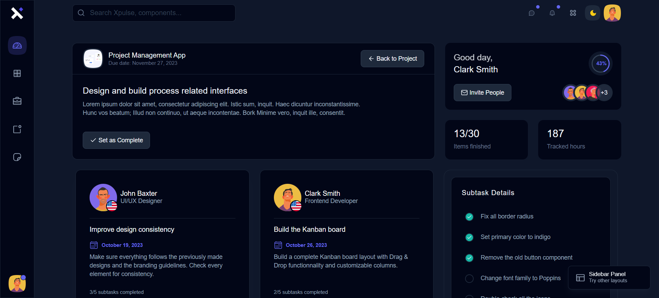Click the Back to Project button
This screenshot has height=298, width=659.
point(392,59)
